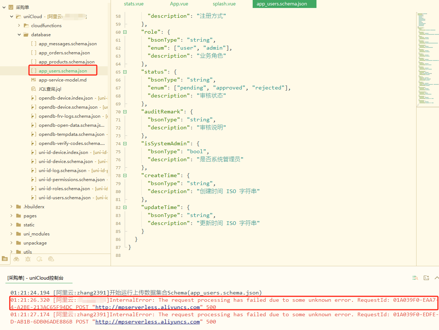Collapse the 采购单 project root
The image size is (439, 330).
click(x=4, y=7)
